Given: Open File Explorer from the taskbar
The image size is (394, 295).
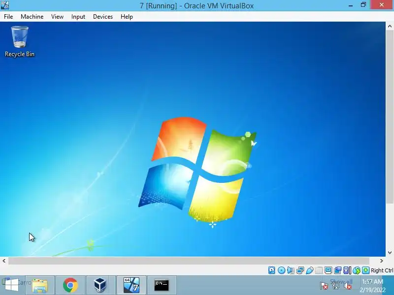Looking at the screenshot, I should coord(40,285).
